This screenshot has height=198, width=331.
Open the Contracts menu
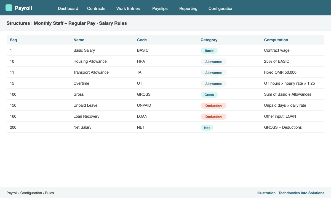(96, 9)
